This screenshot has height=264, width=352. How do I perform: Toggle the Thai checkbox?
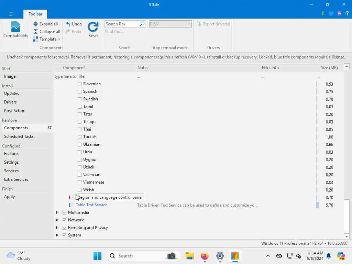pos(79,129)
